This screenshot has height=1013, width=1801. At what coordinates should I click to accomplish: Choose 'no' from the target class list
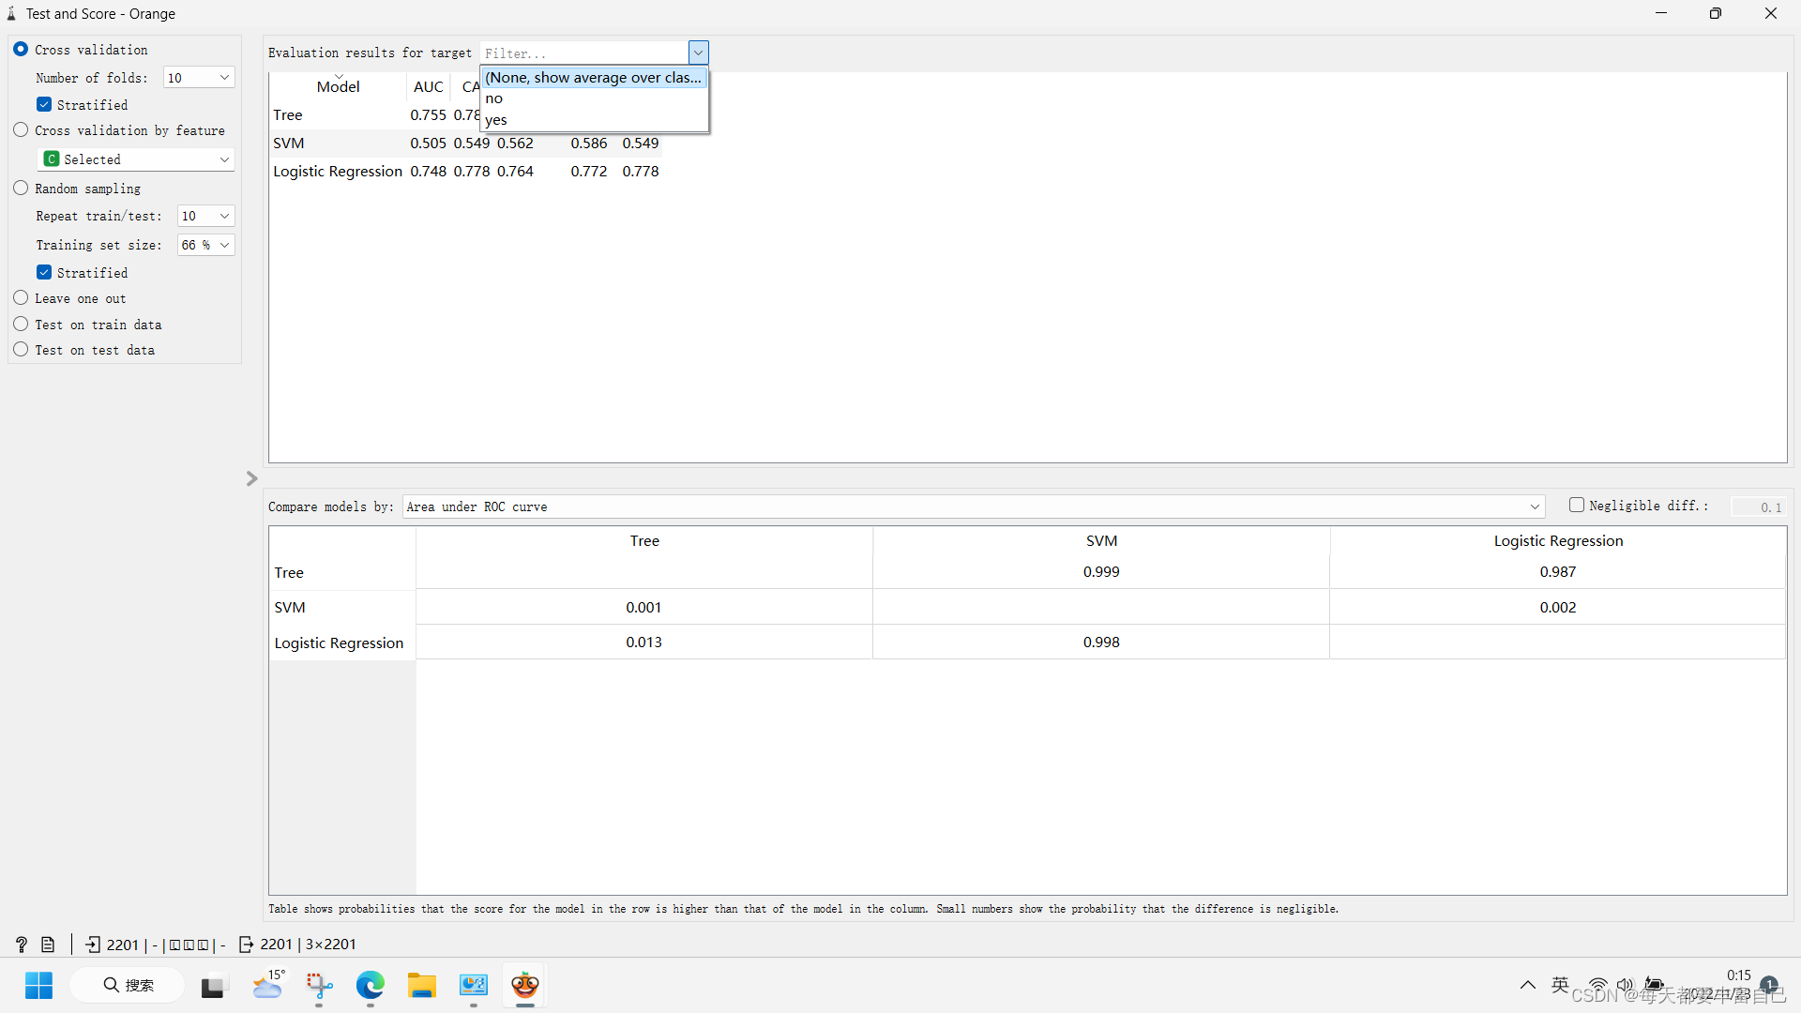(494, 98)
